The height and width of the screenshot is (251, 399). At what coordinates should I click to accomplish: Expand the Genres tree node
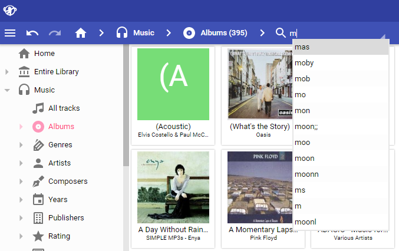pos(21,145)
